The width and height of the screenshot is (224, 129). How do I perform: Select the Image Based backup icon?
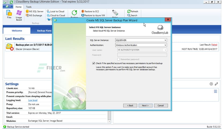[19, 15]
